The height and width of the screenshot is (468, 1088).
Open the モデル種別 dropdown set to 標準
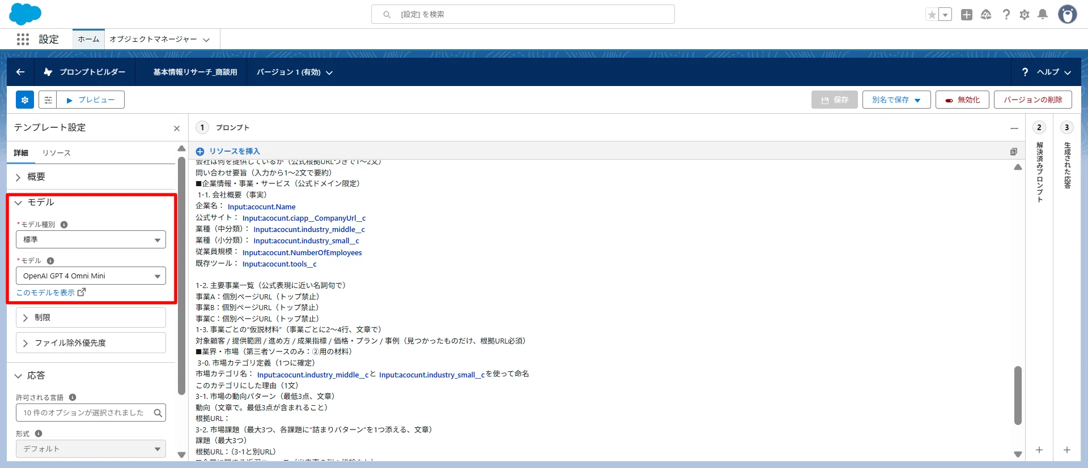coord(91,239)
